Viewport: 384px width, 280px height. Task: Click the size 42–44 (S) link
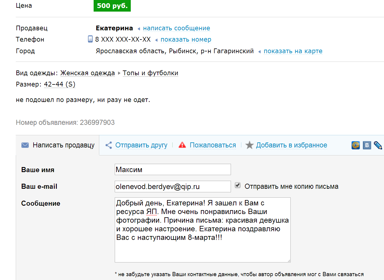[59, 84]
